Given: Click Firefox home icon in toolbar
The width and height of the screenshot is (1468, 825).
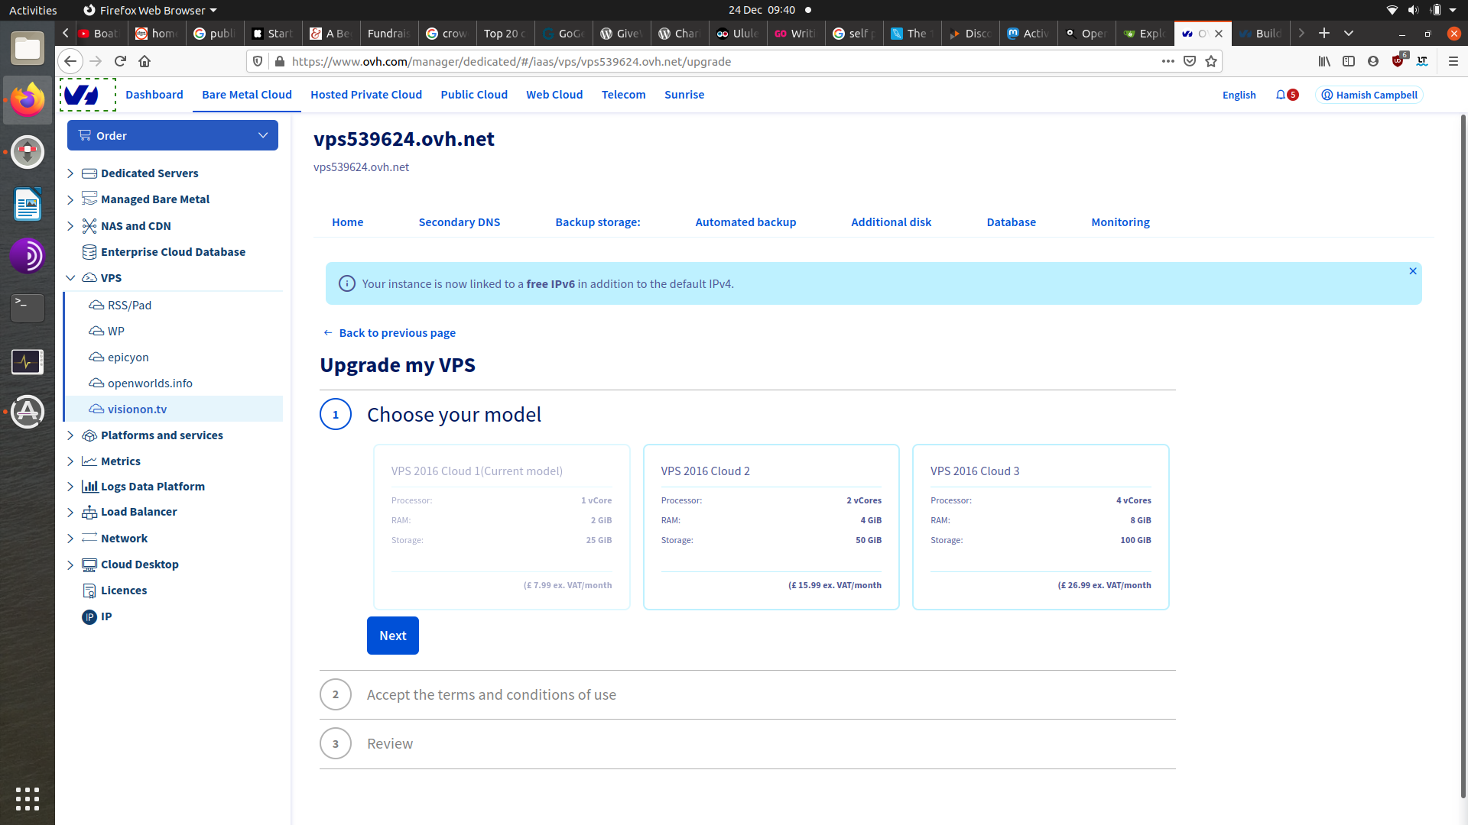Looking at the screenshot, I should coord(145,61).
